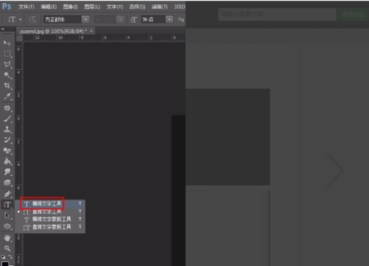
Task: Select the Hand tool
Action: click(x=7, y=238)
